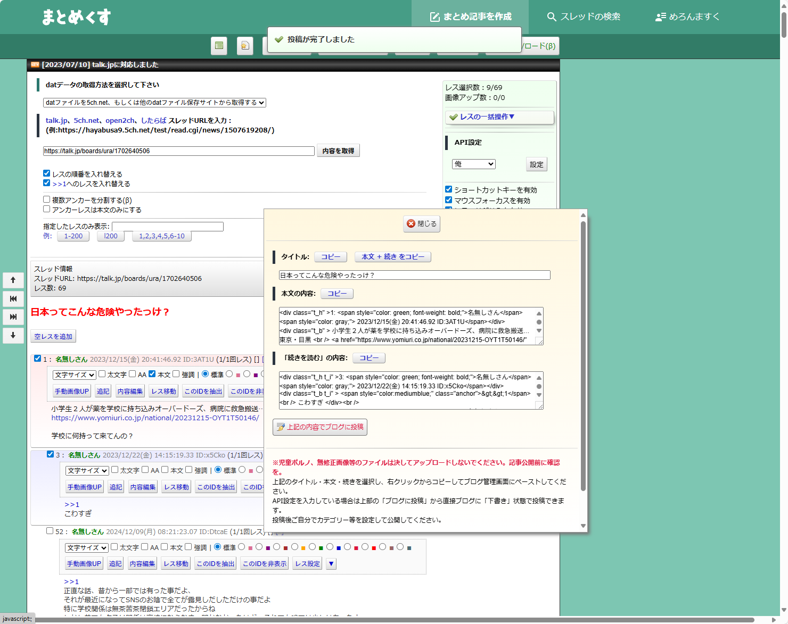Screen dimensions: 788x624
Task: Expand blue triangle on response 52
Action: (x=331, y=564)
